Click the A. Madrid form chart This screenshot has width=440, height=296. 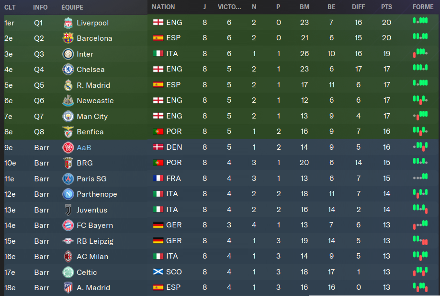coord(420,287)
